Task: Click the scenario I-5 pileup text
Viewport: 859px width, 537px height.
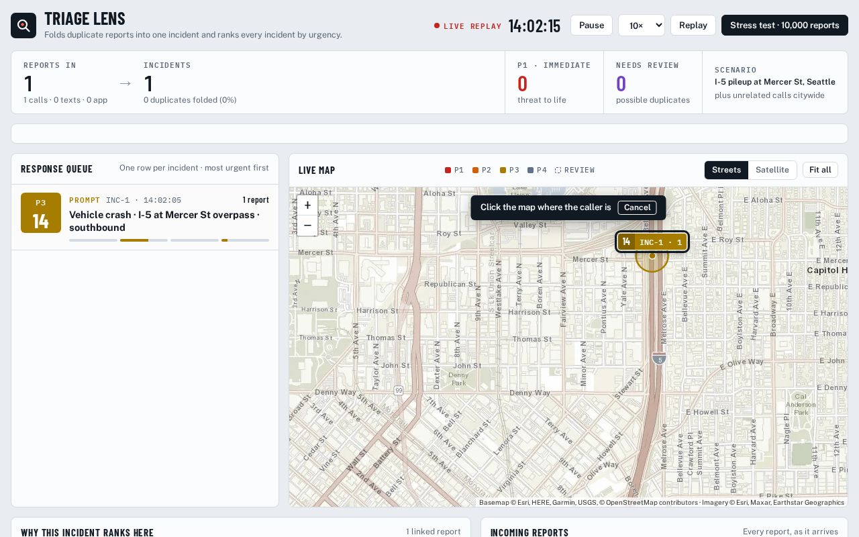Action: coord(775,82)
